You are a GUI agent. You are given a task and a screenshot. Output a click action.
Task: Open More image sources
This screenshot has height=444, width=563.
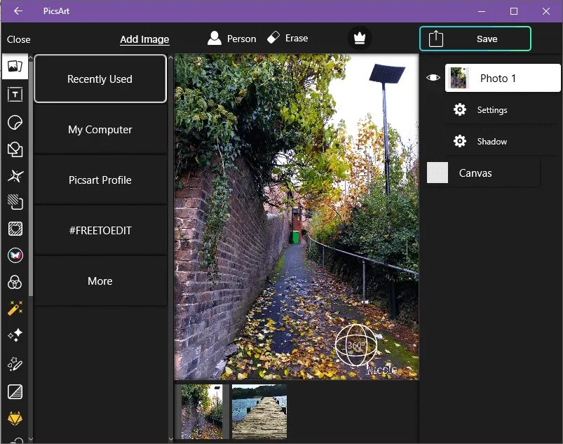pos(100,281)
